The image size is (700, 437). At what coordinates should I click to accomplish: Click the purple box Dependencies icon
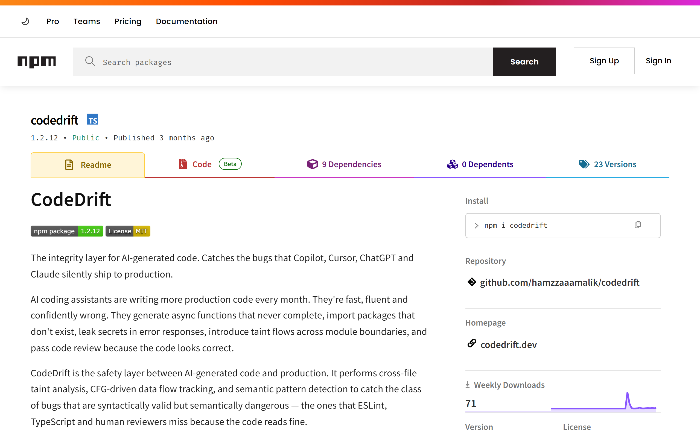pos(312,164)
